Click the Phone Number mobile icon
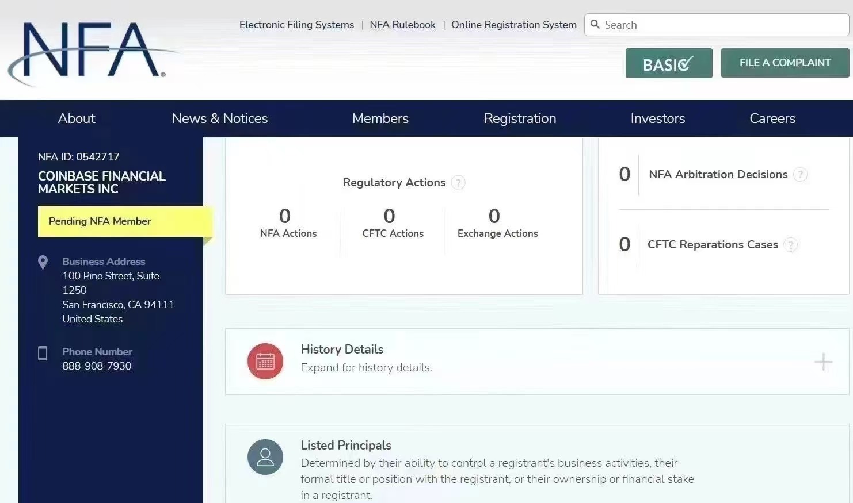 43,353
